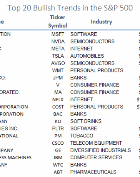Screen dimensions: 140x177
Task: Click the SOFT DRINKS industry cell
Action: coord(86,121)
